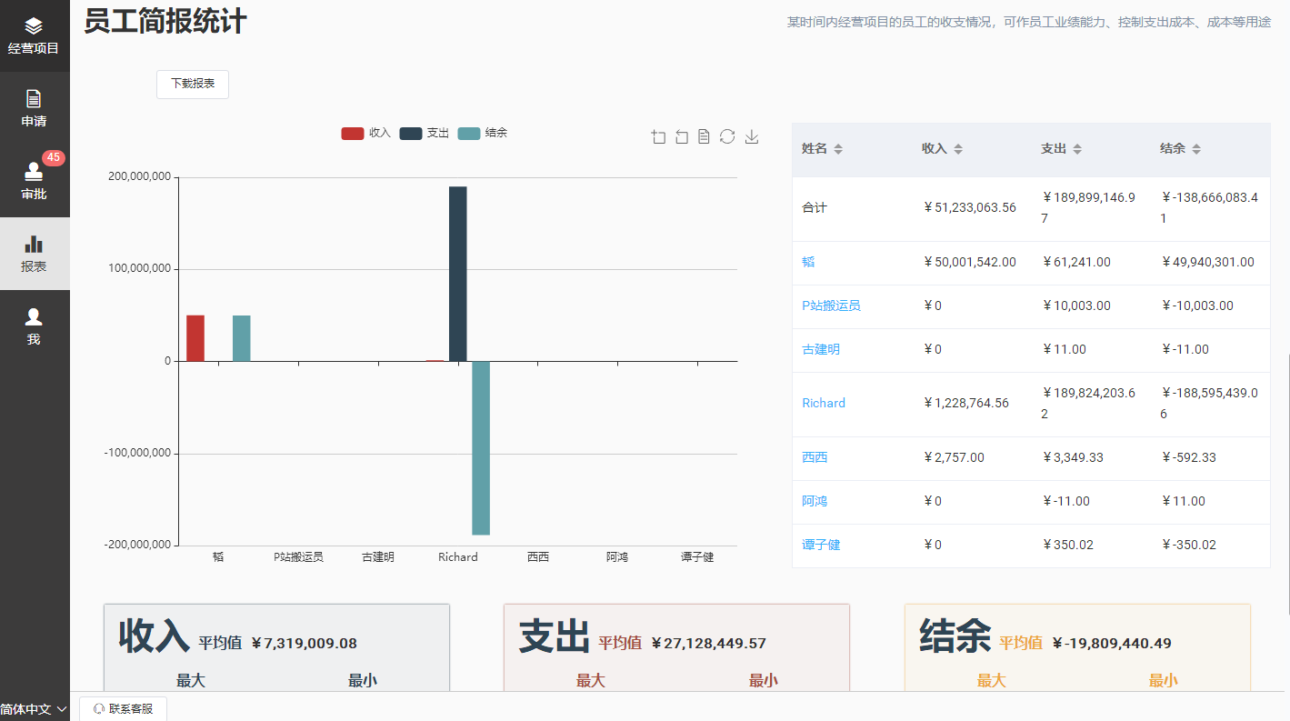1290x721 pixels.
Task: Click the 结余 summary card heading
Action: (955, 636)
